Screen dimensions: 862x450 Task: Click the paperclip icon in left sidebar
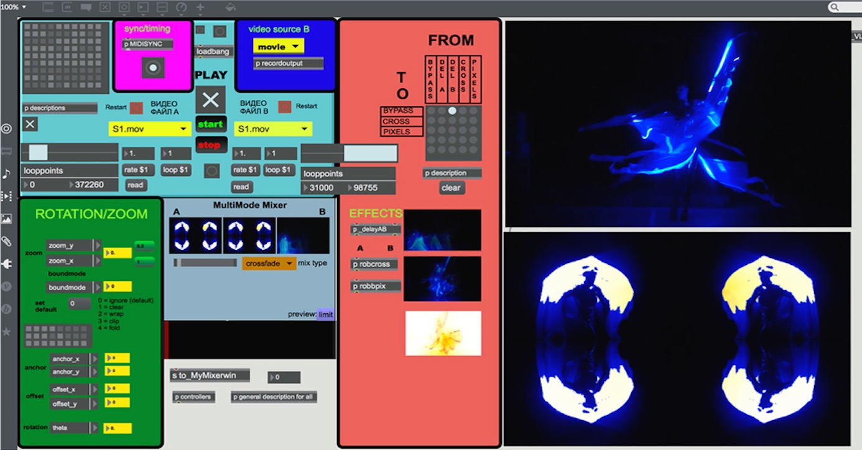6,241
